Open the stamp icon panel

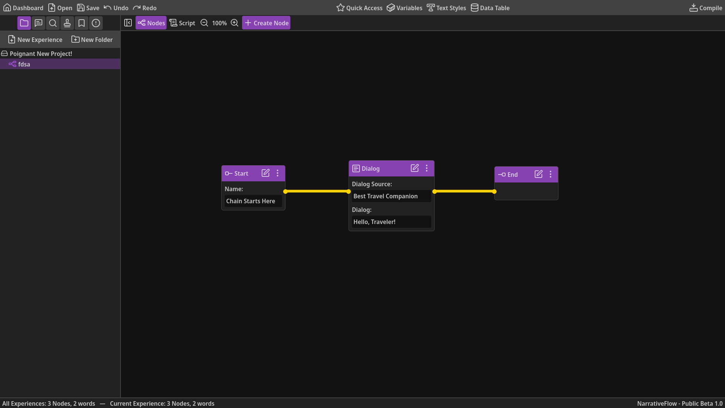click(67, 23)
